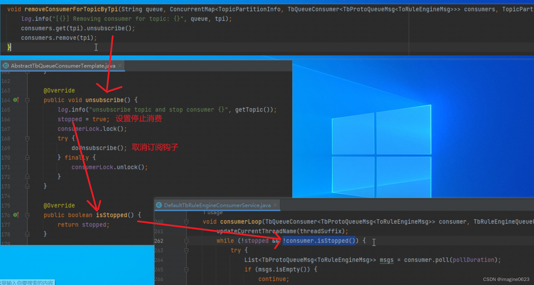Click line number 176 in the gutter
This screenshot has height=285, width=534.
pyautogui.click(x=6, y=215)
